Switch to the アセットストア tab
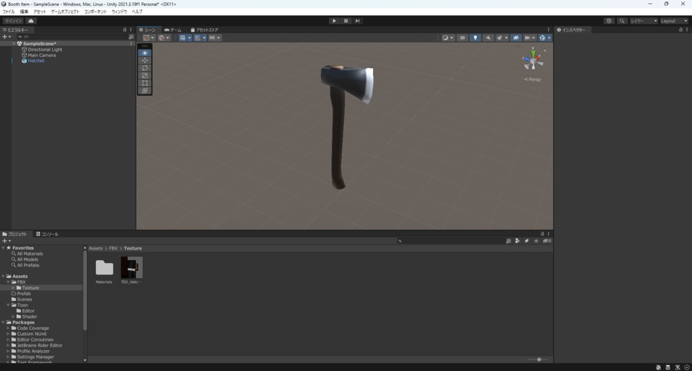This screenshot has height=371, width=692. [204, 30]
